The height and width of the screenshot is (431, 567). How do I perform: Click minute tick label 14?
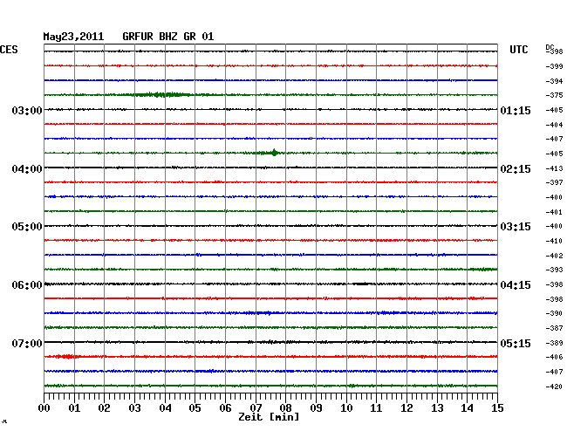467,408
